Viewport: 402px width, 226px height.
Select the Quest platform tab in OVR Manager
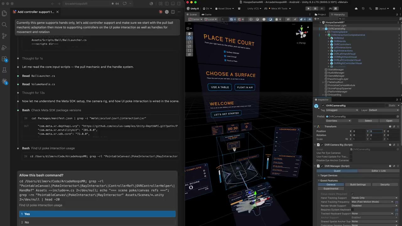(337, 171)
